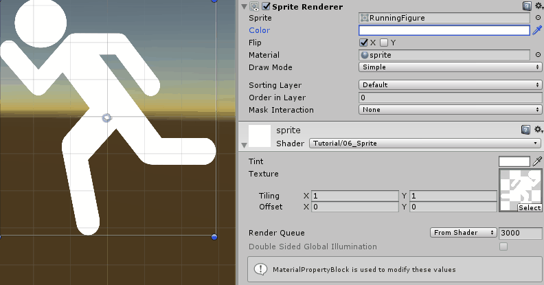Screen dimensions: 544x285
Task: Open the Color swatch picker
Action: (444, 30)
